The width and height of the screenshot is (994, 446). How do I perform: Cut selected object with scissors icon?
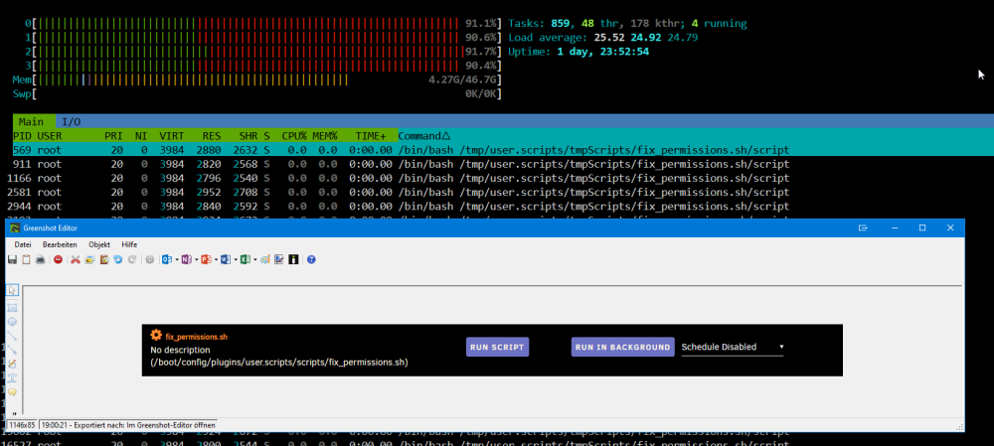(x=76, y=259)
